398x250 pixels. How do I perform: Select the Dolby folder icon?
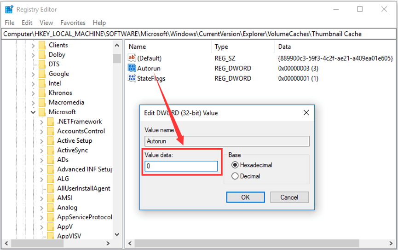pyautogui.click(x=42, y=54)
